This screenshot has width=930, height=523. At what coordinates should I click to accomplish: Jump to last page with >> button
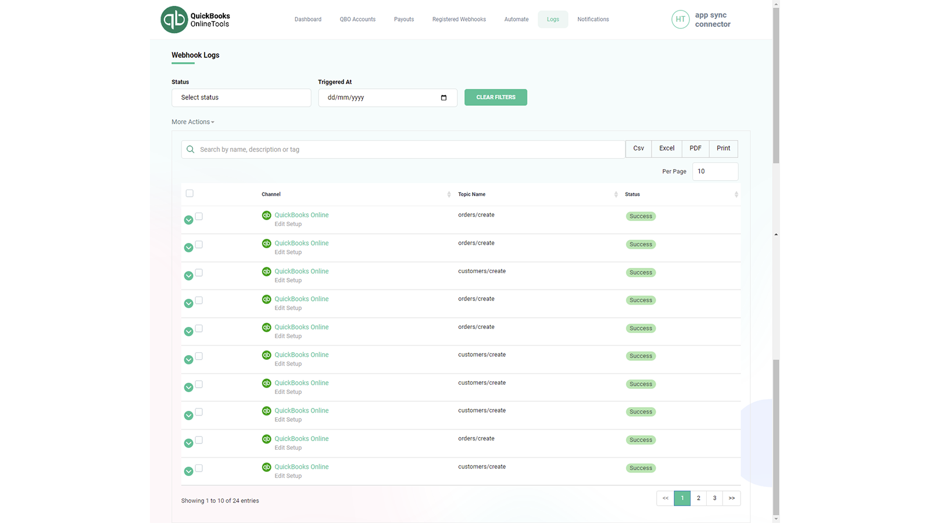click(x=732, y=498)
